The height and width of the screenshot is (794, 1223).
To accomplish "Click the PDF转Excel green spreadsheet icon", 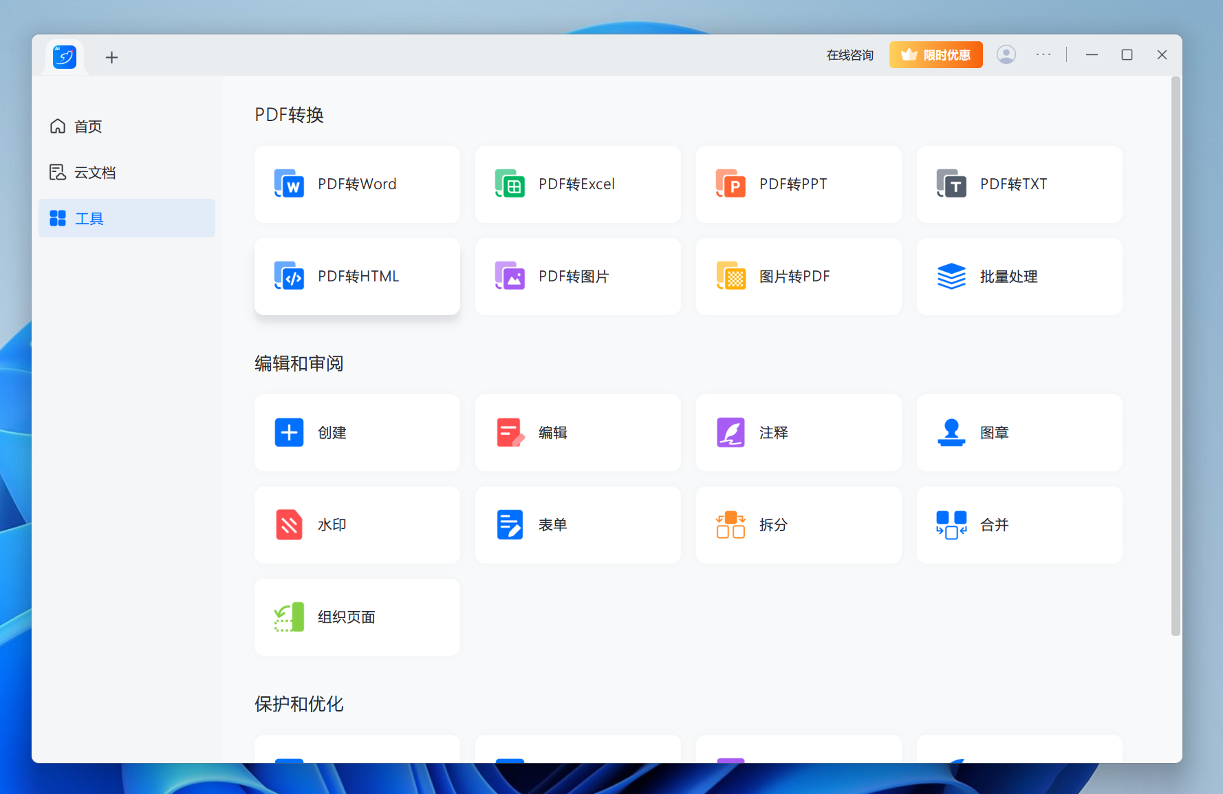I will 510,184.
